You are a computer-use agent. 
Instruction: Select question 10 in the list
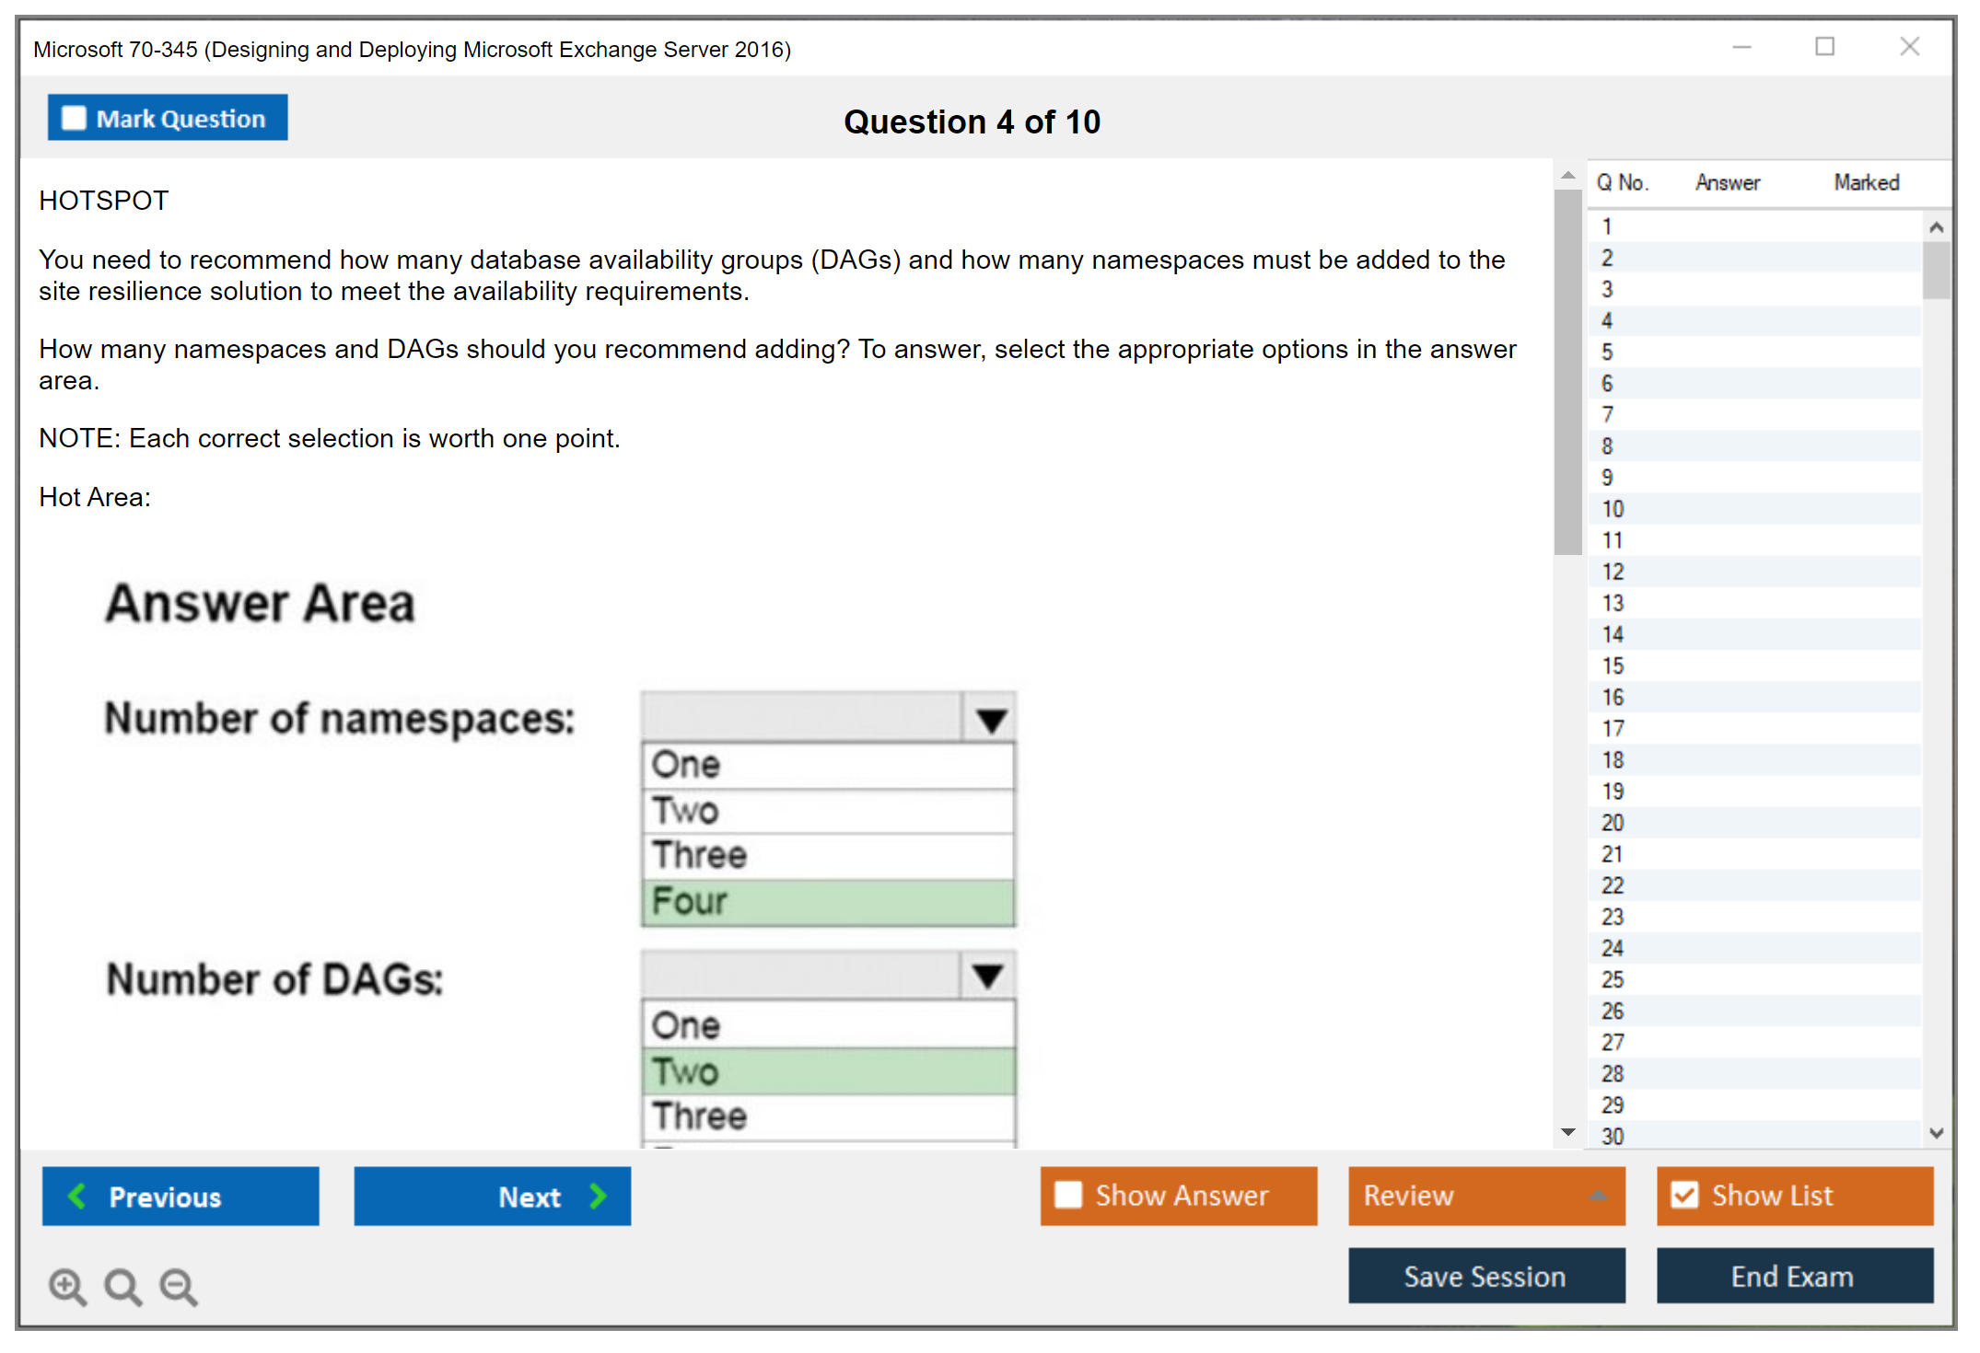pyautogui.click(x=1613, y=509)
